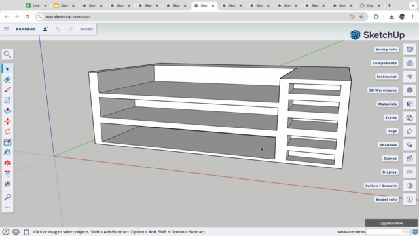Image resolution: width=419 pixels, height=236 pixels.
Task: Click the Entity Info label
Action: 386,49
